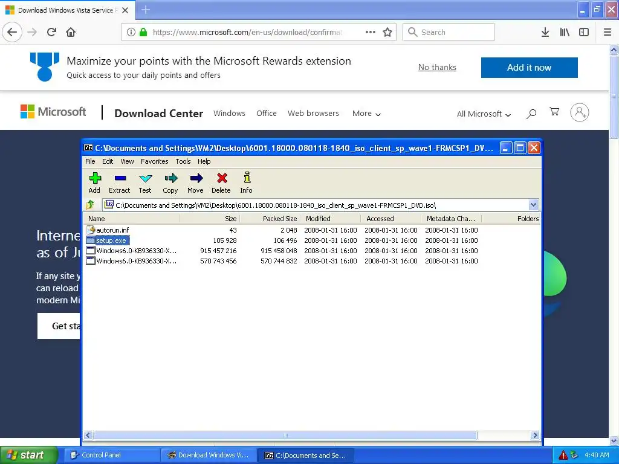Image resolution: width=619 pixels, height=464 pixels.
Task: Click the Download Center heading link
Action: click(159, 114)
